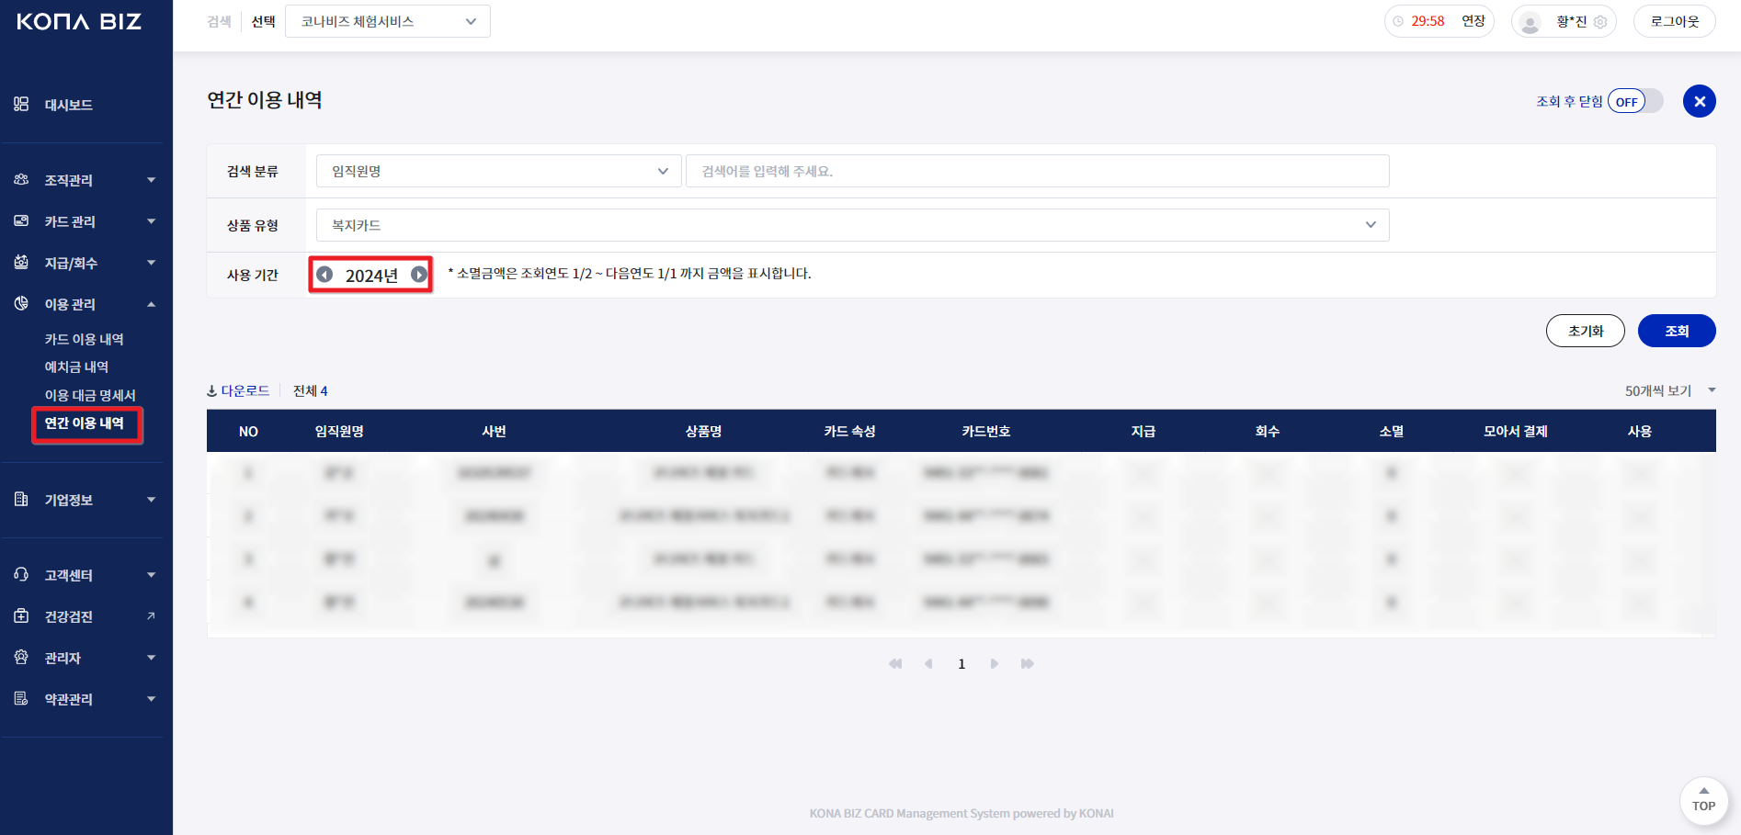Click external link arrow beside 건강검진

click(x=151, y=616)
